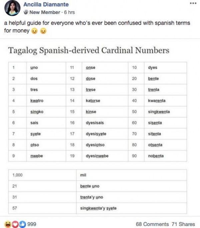Open Ancilla Diamante's profile name link
Viewport: 200px width, 228px height.
pos(46,5)
